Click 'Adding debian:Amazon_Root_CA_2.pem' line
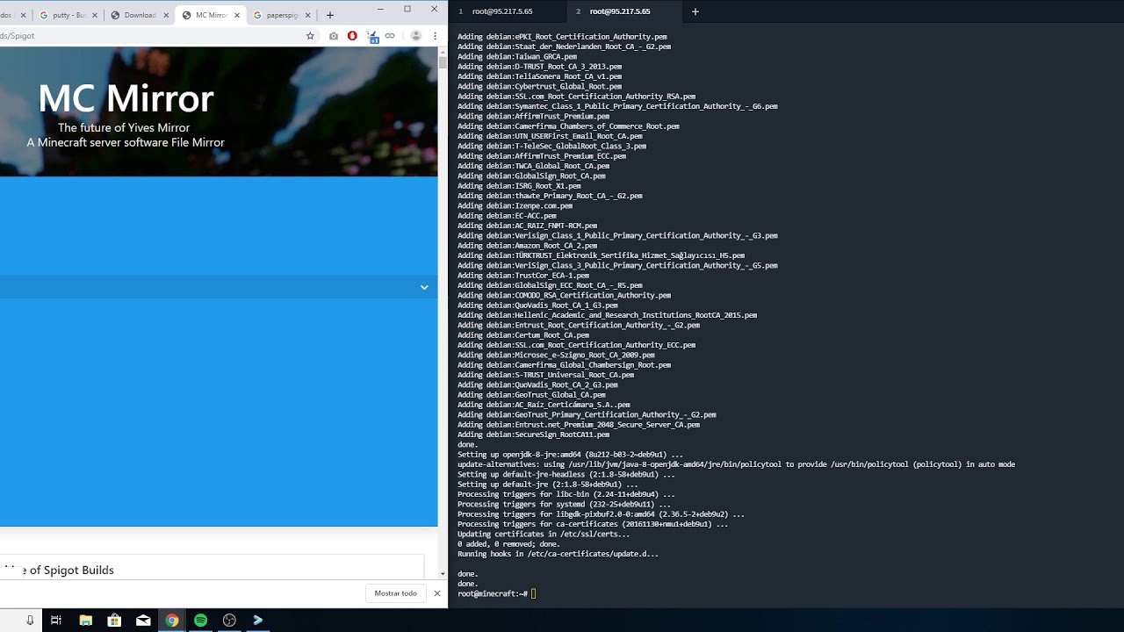The width and height of the screenshot is (1124, 632). 527,246
